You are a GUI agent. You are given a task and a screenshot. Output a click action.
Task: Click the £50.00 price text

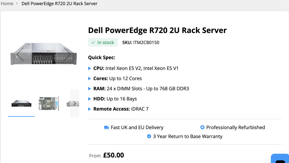tap(113, 155)
